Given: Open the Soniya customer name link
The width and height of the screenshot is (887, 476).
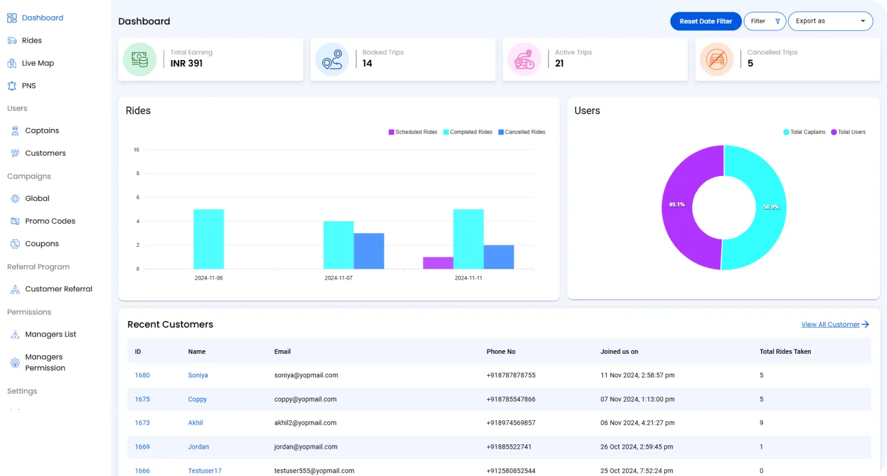Looking at the screenshot, I should pyautogui.click(x=198, y=376).
